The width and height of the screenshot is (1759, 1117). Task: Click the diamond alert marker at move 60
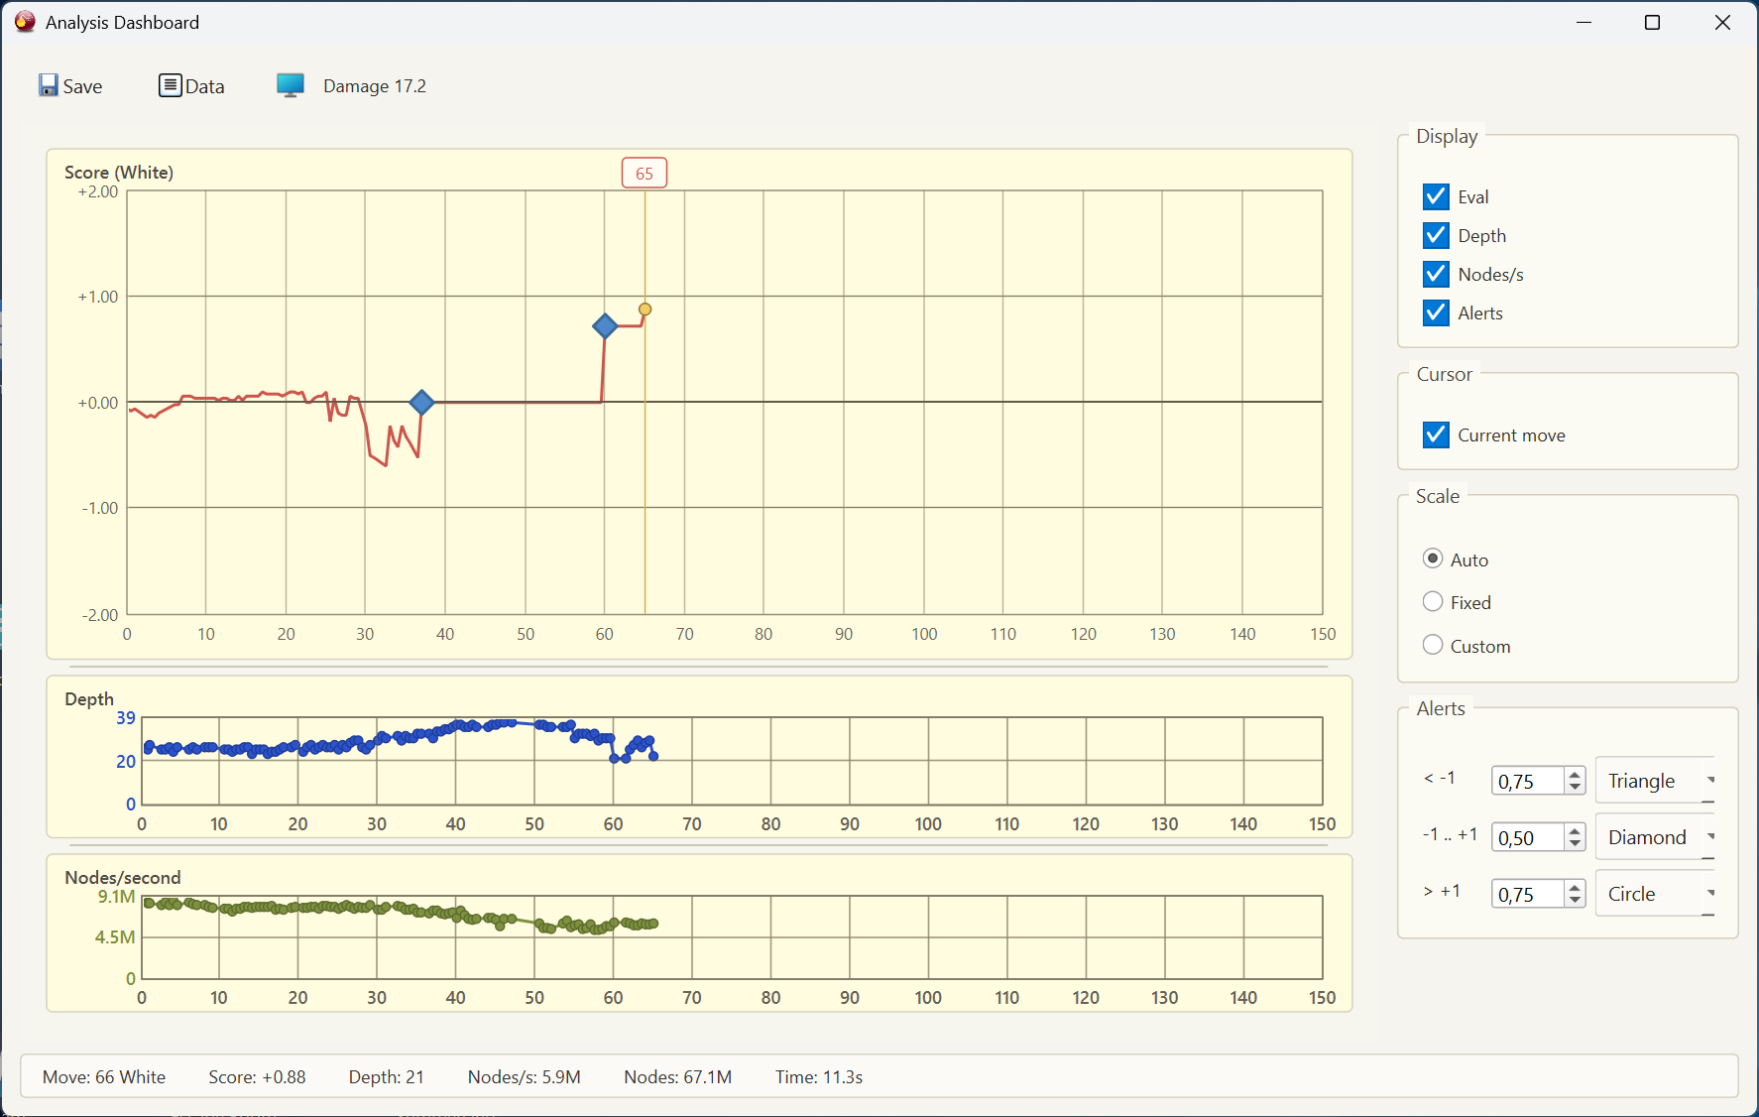click(605, 325)
